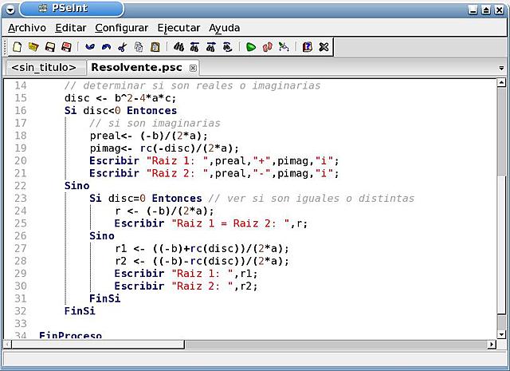Click the horizontal scrollbar thumb
510x371 pixels.
[x=98, y=344]
